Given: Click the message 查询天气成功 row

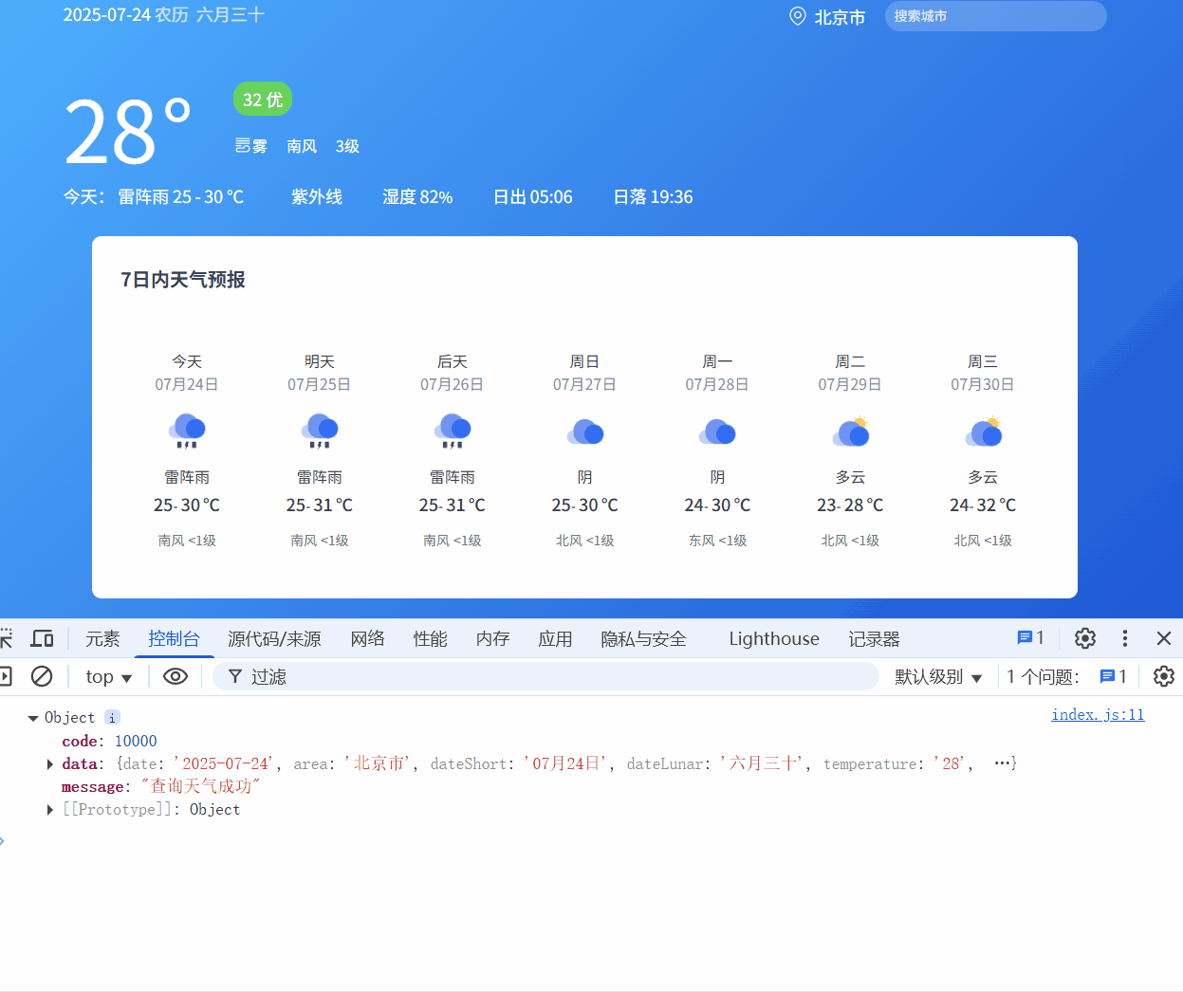Looking at the screenshot, I should tap(160, 787).
